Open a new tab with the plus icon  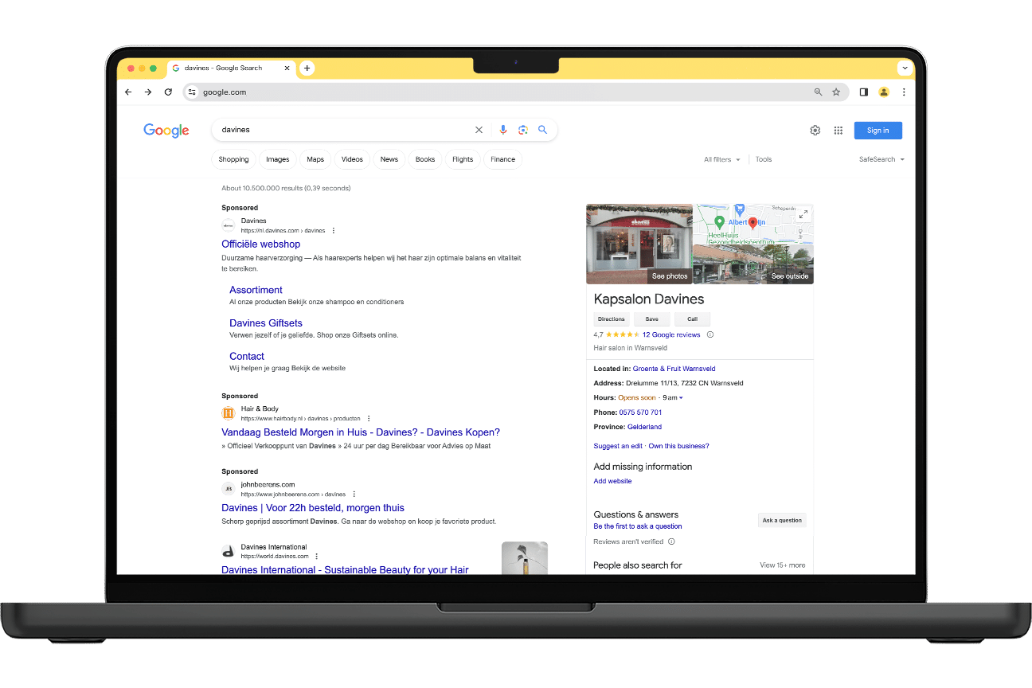(307, 68)
